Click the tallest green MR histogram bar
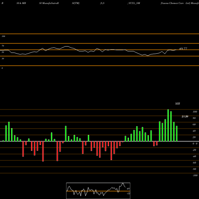Viewport: 199px width, 199px height. point(168,125)
